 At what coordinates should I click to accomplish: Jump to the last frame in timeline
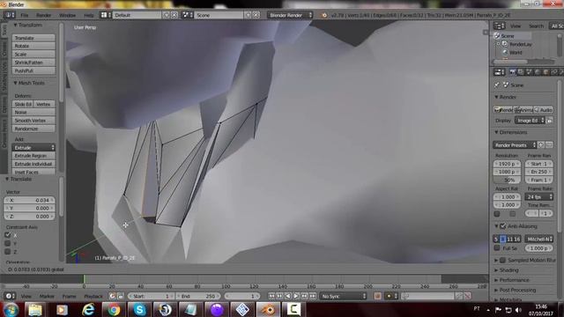click(313, 296)
